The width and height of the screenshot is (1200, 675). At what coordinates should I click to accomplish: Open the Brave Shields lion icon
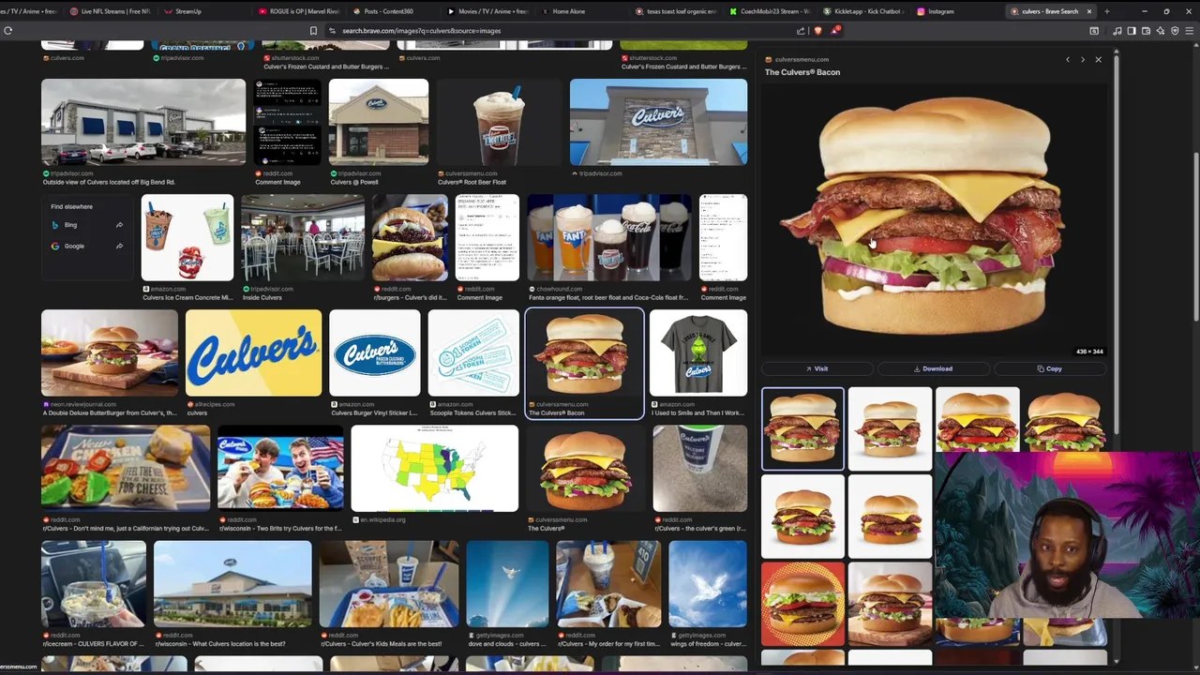point(817,30)
